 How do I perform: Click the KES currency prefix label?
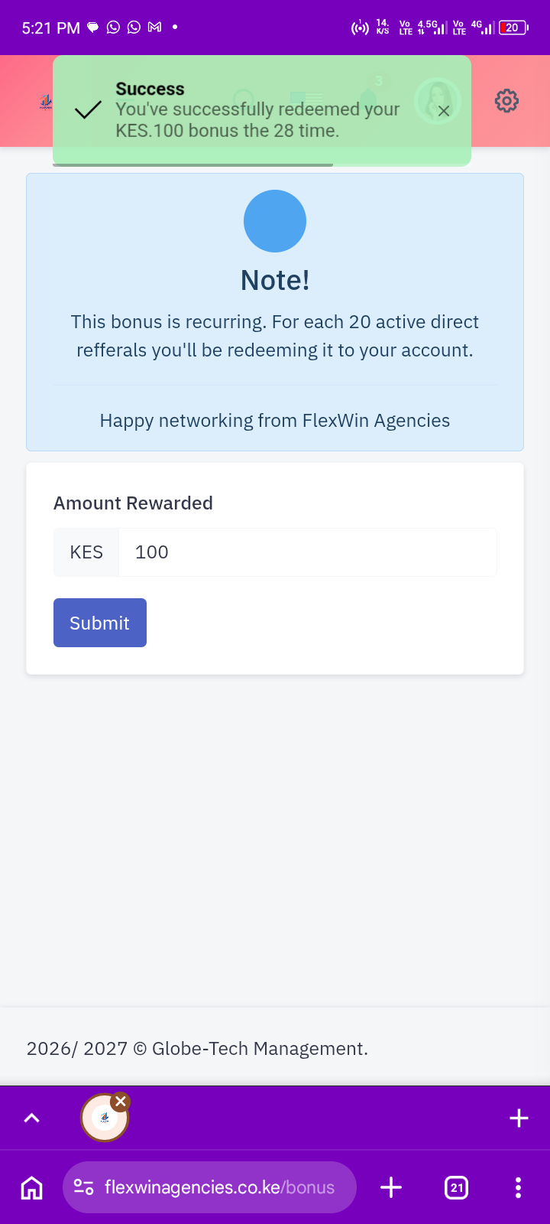[86, 552]
